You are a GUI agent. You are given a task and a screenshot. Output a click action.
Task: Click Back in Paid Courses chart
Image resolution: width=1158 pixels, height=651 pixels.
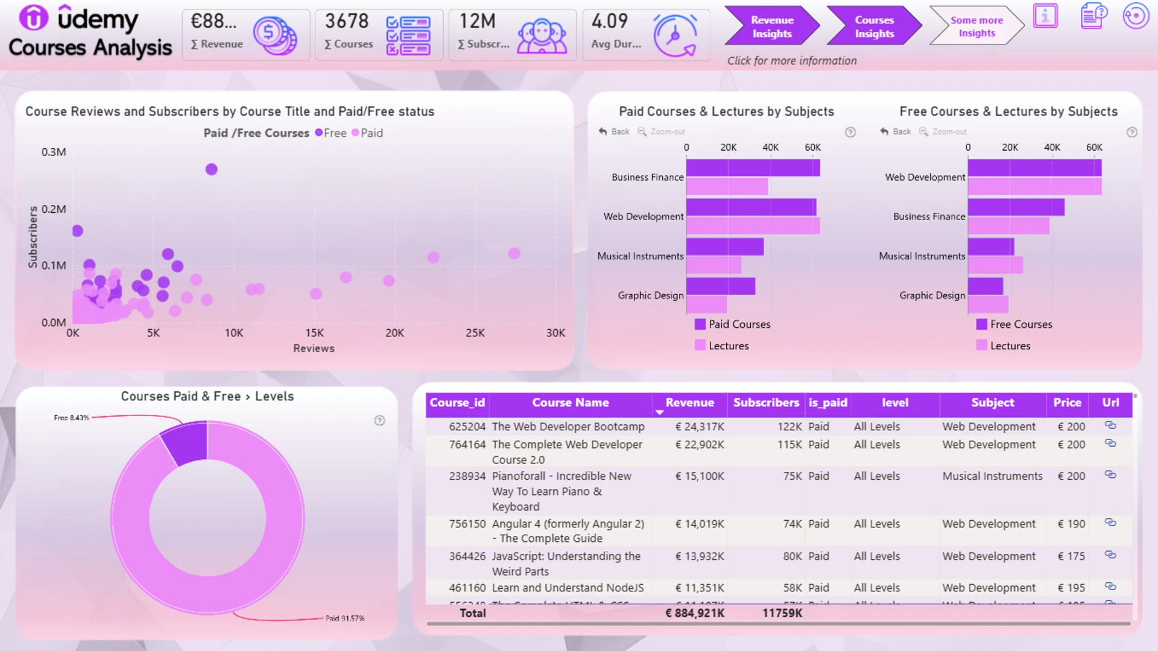point(614,131)
